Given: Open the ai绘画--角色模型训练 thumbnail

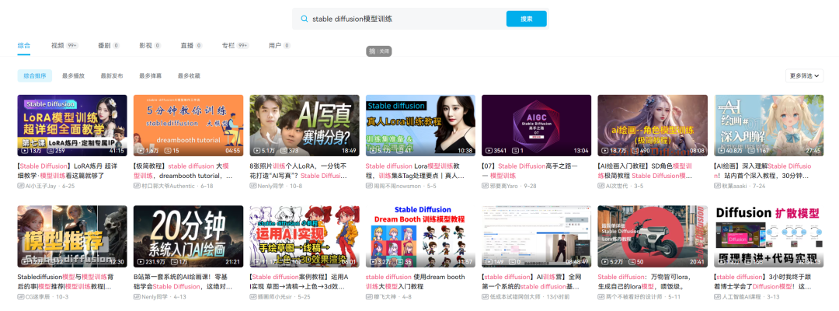Looking at the screenshot, I should [x=653, y=125].
